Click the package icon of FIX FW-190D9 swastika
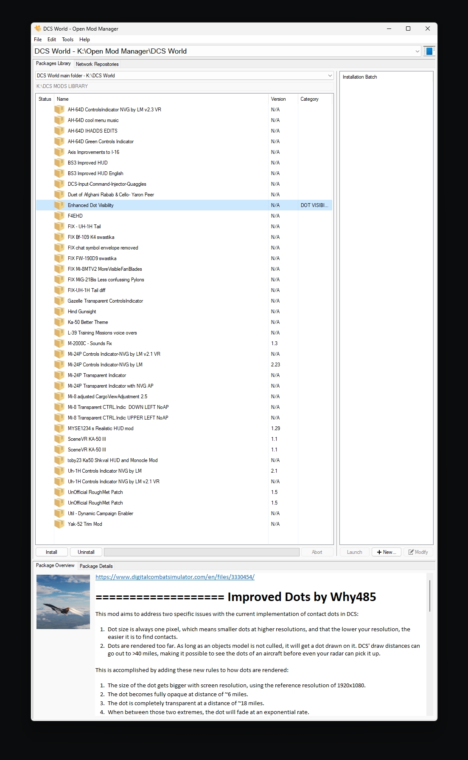 tap(59, 258)
